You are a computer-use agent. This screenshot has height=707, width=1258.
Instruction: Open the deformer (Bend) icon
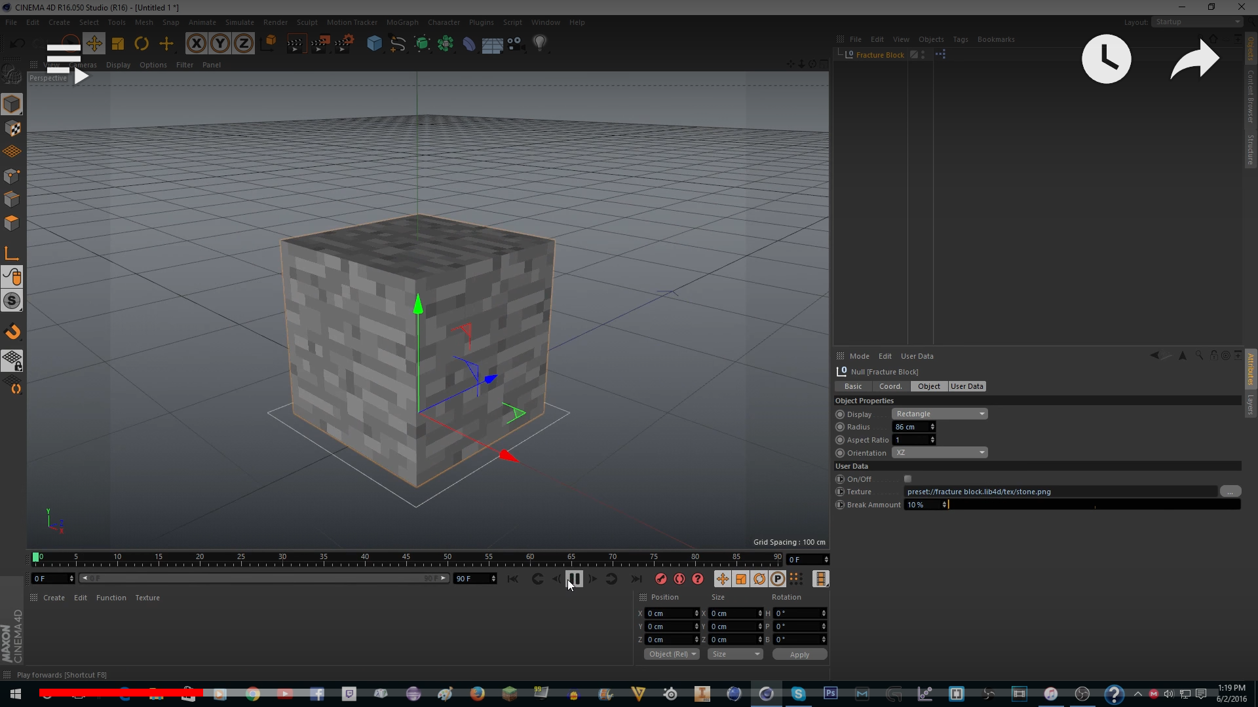[469, 44]
